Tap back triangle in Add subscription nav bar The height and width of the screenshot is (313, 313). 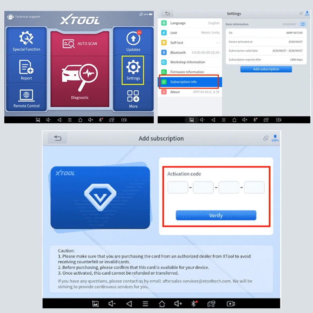pyautogui.click(x=129, y=304)
